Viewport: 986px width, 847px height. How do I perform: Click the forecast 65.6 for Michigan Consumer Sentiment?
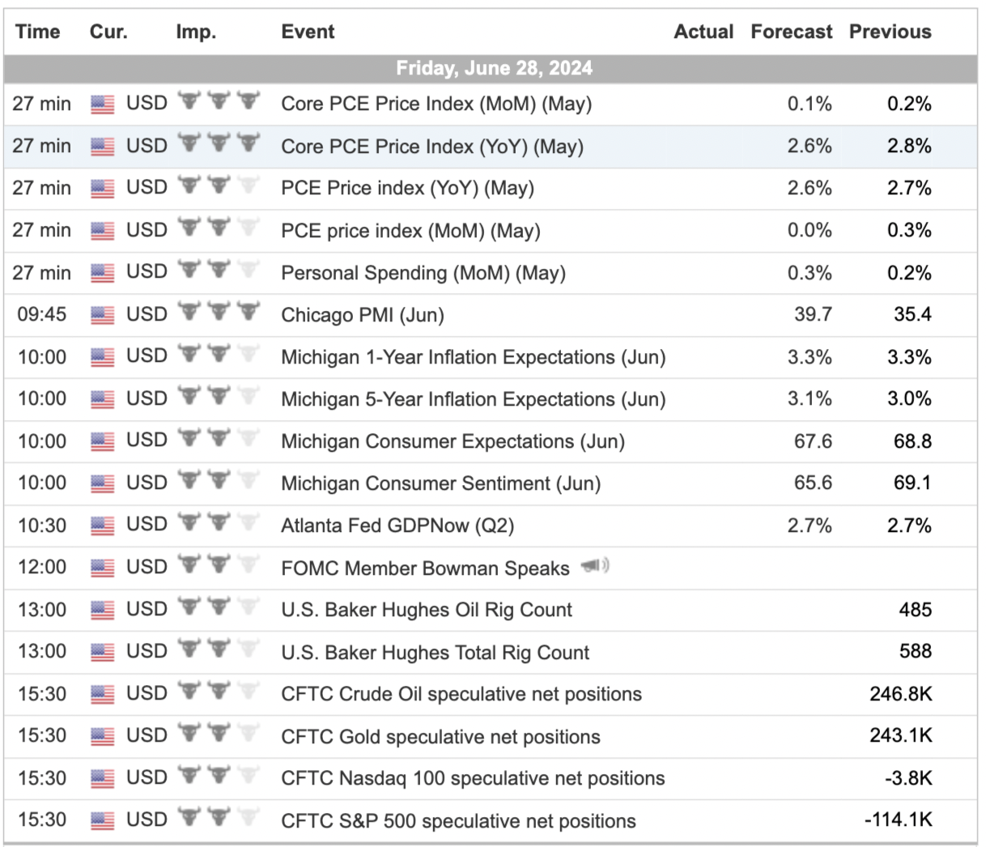813,483
